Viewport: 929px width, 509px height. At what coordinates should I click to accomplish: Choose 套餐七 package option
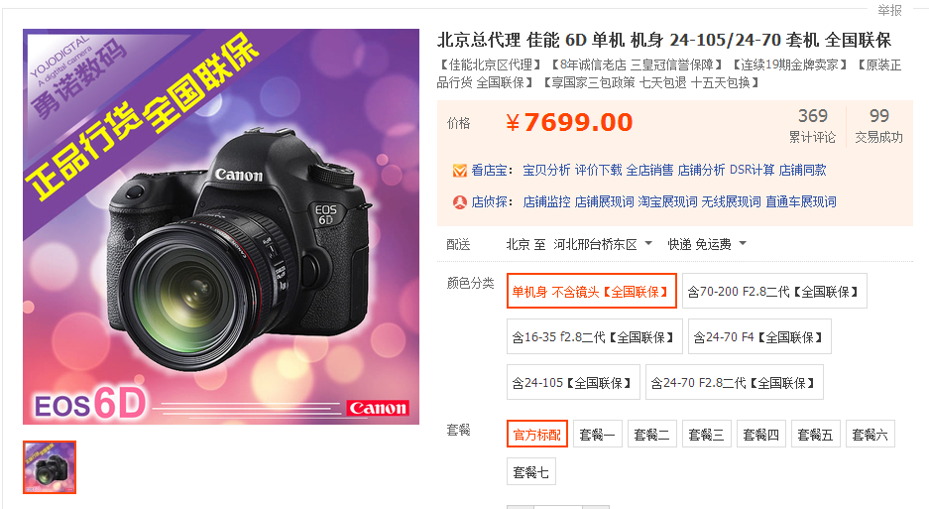click(530, 471)
